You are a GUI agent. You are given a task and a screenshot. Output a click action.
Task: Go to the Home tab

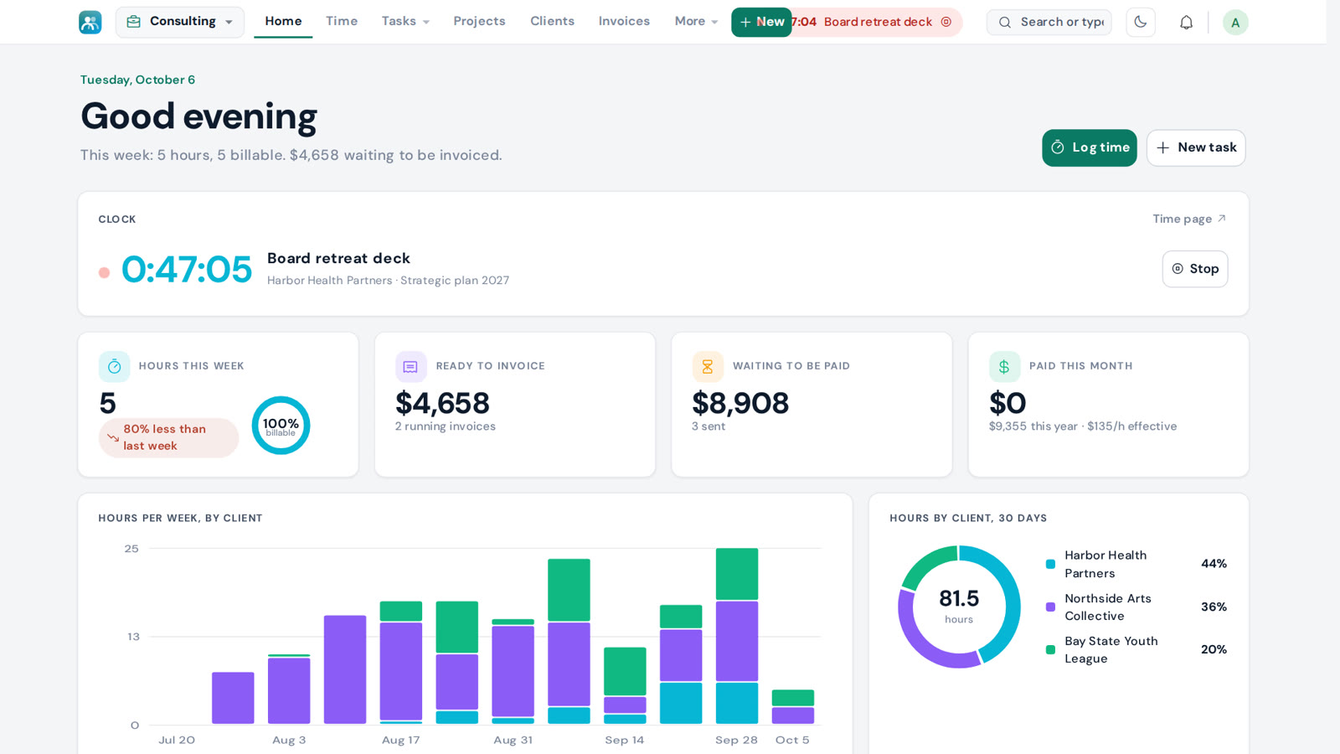(283, 22)
